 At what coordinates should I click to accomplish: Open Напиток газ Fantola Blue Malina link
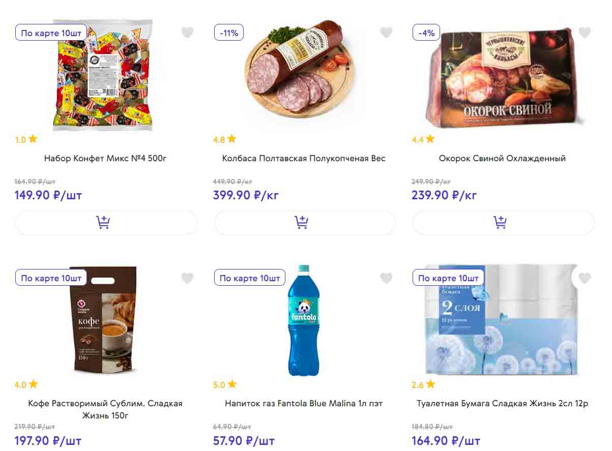(304, 404)
